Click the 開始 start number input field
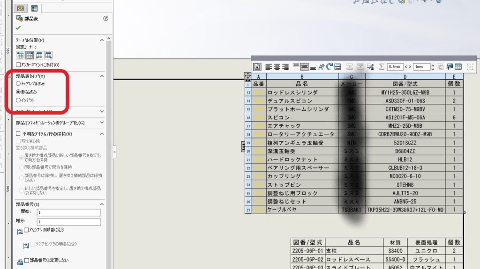 point(68,213)
